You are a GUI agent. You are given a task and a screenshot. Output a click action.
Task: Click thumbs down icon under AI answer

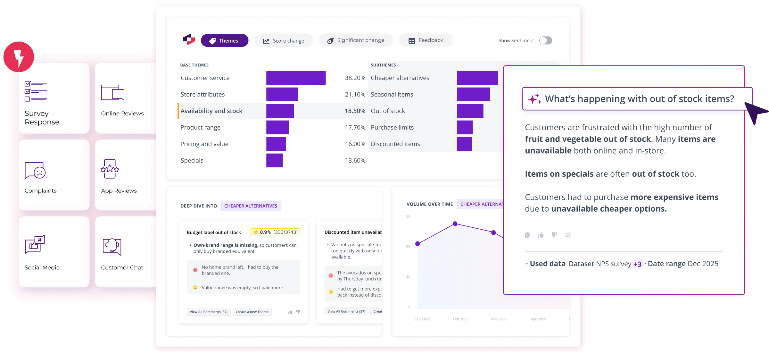[554, 235]
